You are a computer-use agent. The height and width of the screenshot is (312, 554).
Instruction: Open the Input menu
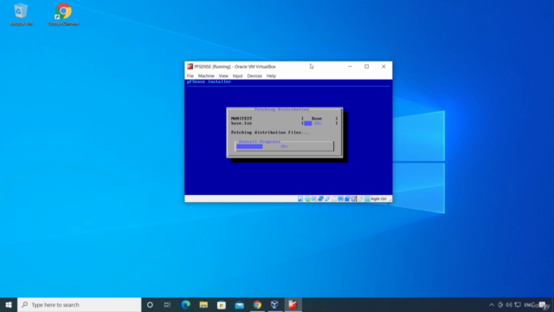[x=237, y=75]
